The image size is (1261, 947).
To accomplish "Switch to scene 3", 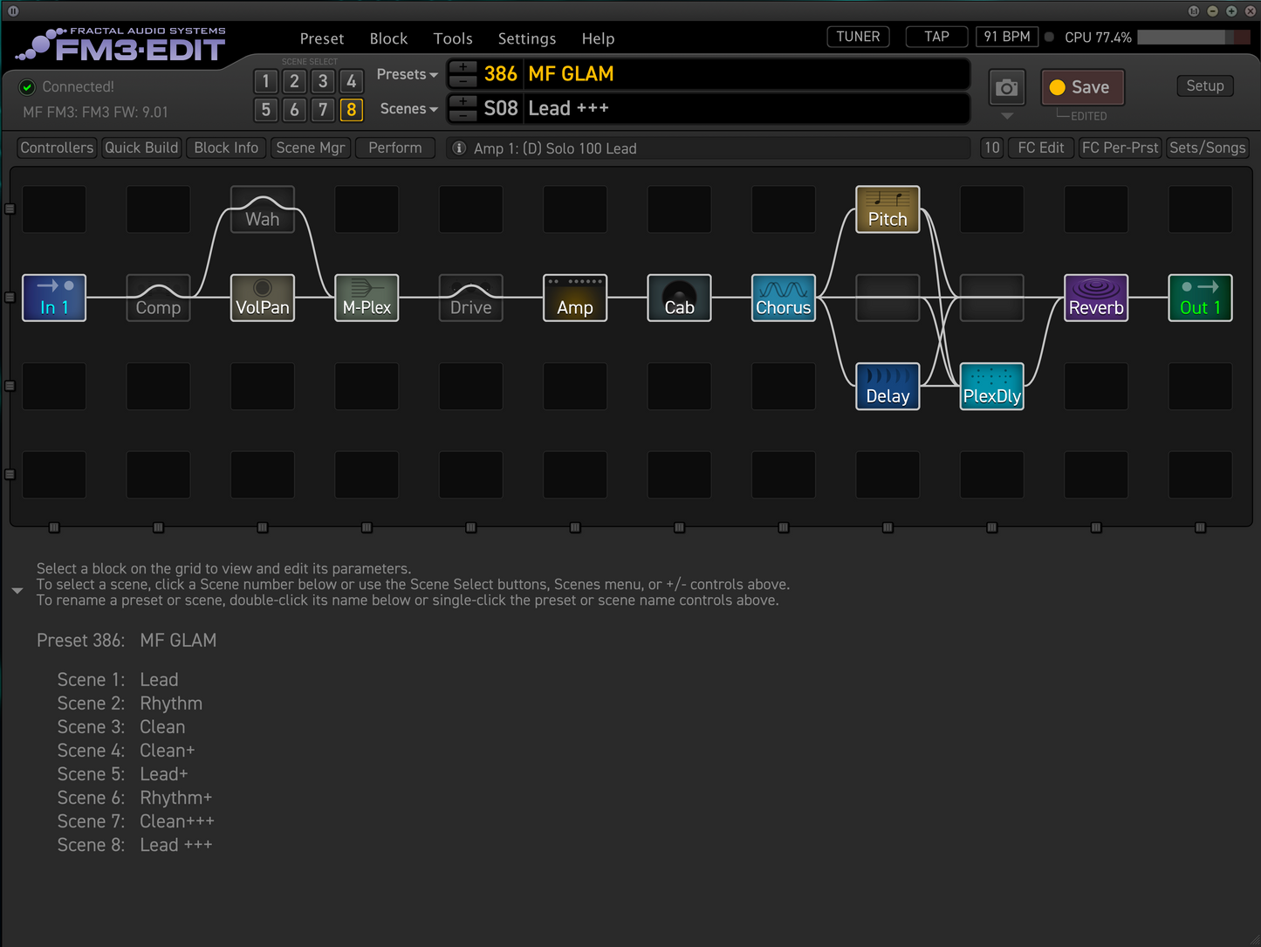I will coord(323,81).
